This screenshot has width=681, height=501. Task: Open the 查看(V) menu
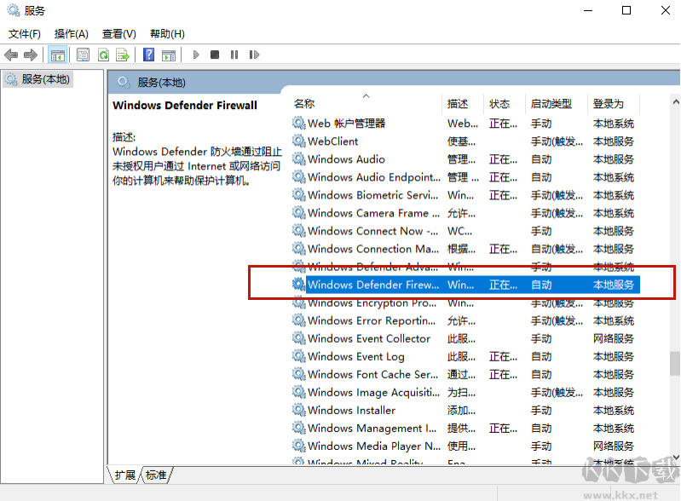click(118, 34)
